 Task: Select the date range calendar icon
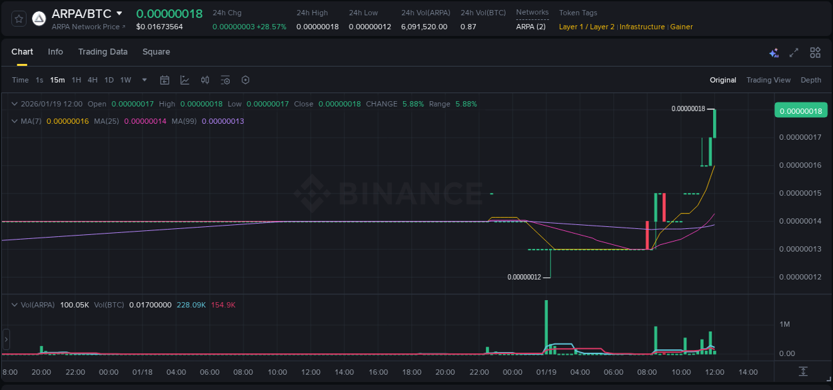coord(165,80)
